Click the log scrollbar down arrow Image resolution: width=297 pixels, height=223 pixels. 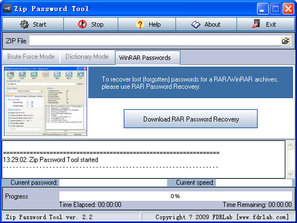[x=290, y=174]
